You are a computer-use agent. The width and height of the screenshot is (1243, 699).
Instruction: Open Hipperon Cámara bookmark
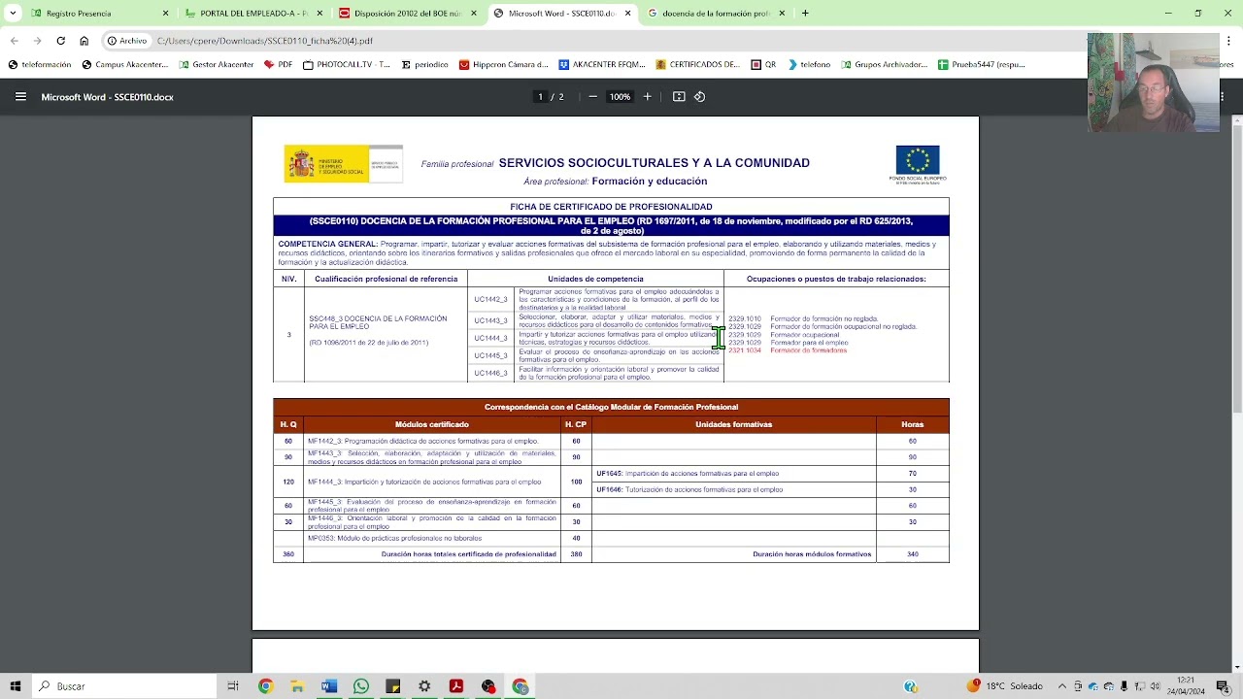504,65
